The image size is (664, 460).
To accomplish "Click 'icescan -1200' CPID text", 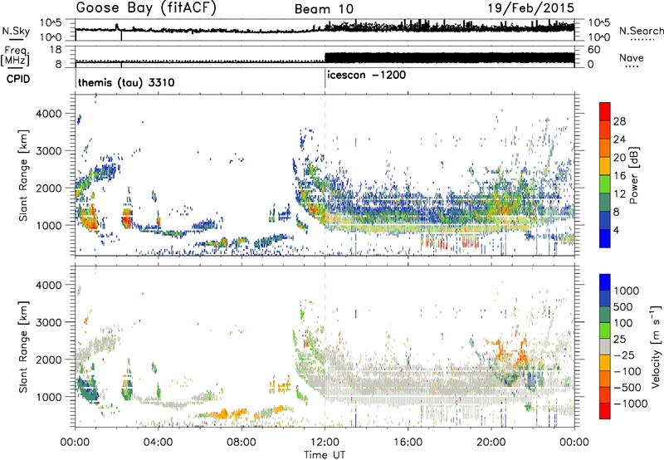I will [x=367, y=75].
